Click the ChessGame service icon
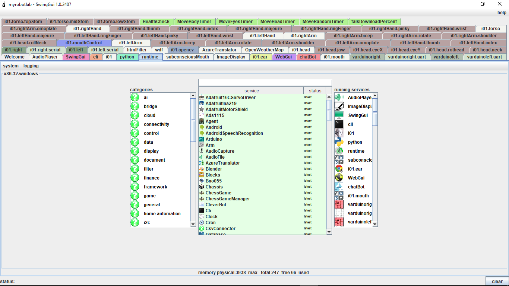The width and height of the screenshot is (509, 286). (x=202, y=193)
